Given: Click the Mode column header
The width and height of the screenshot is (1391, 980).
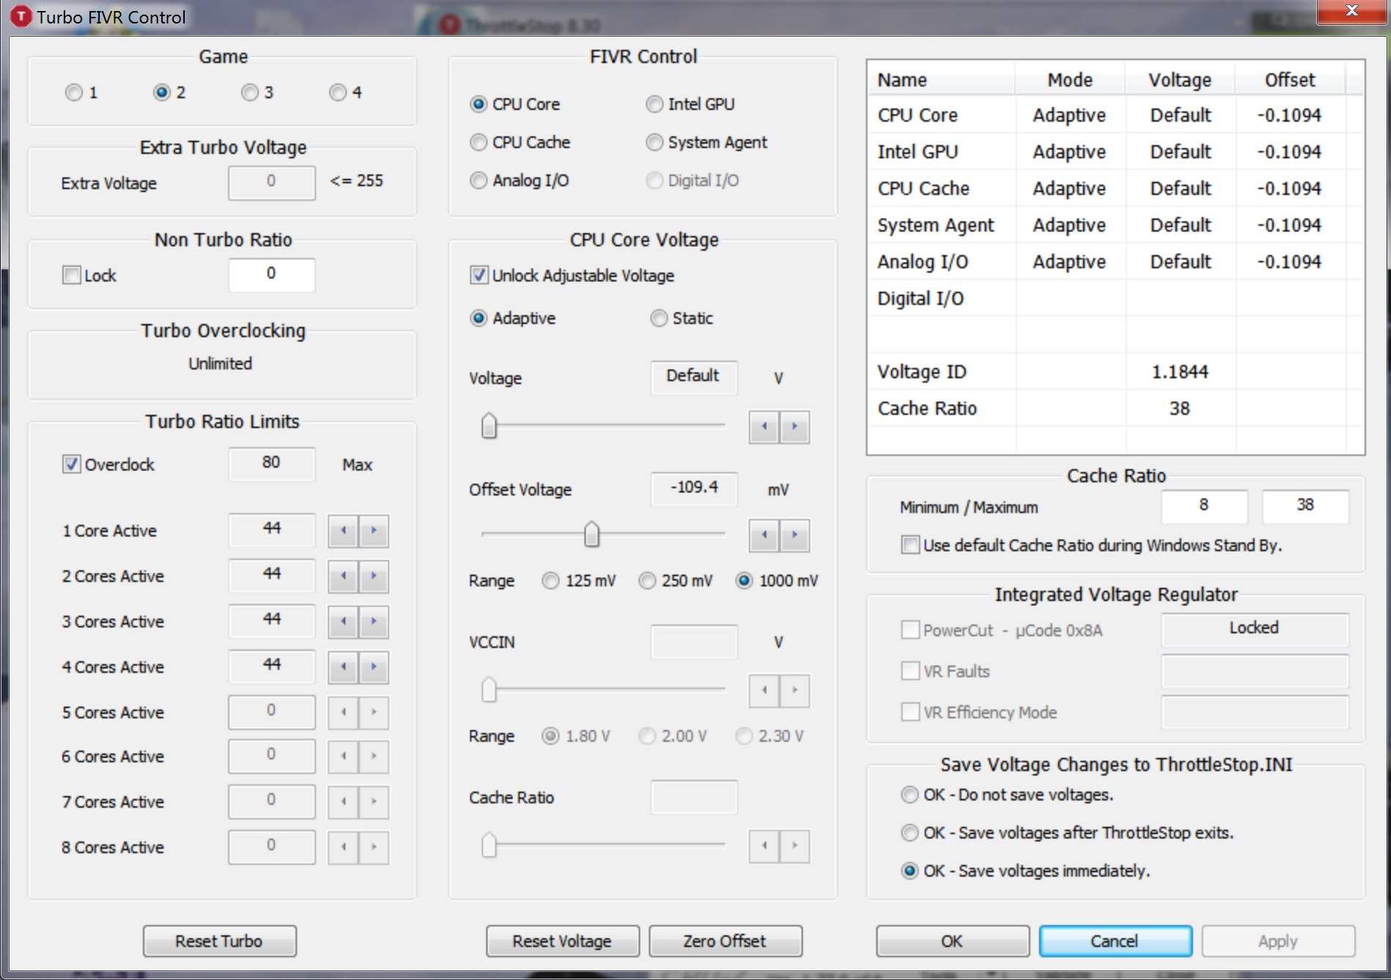Looking at the screenshot, I should pos(1070,79).
